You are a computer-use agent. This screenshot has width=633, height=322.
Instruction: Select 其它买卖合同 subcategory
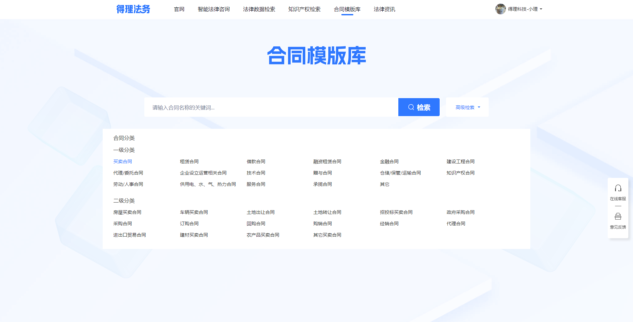click(327, 235)
